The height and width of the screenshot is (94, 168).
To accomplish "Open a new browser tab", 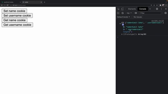I will (x=44, y=2).
